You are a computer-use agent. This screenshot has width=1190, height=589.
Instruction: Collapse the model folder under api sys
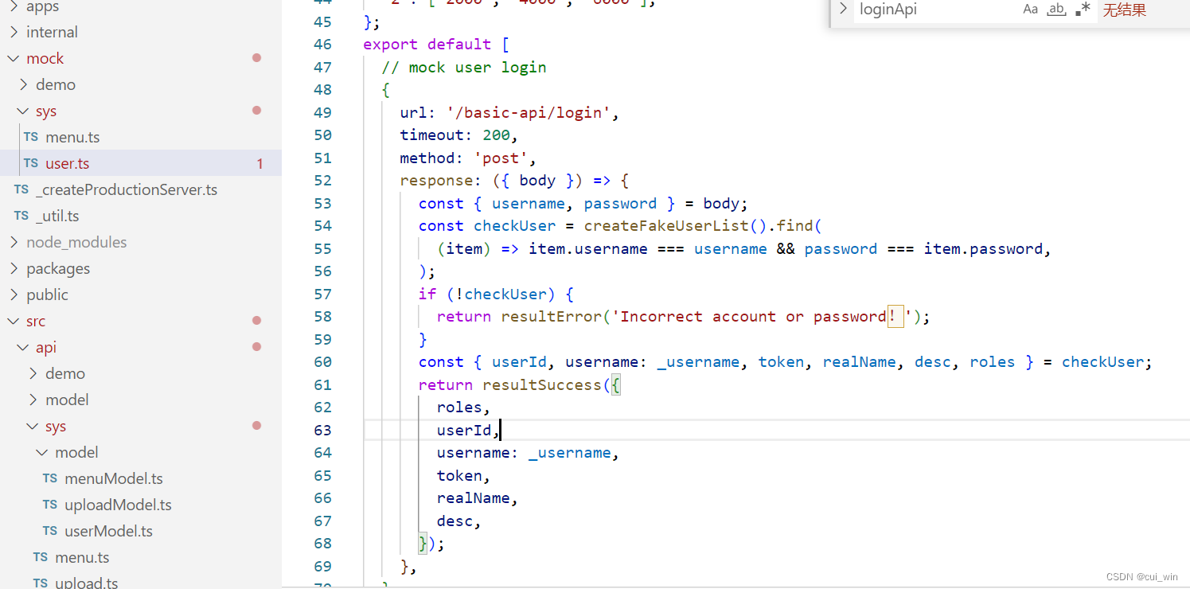(x=42, y=452)
